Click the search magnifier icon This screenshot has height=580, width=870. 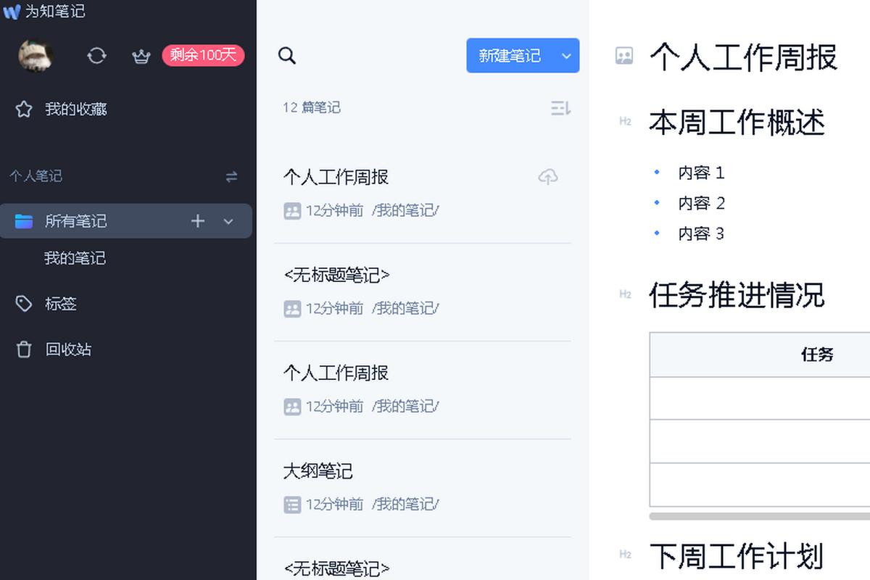(287, 56)
